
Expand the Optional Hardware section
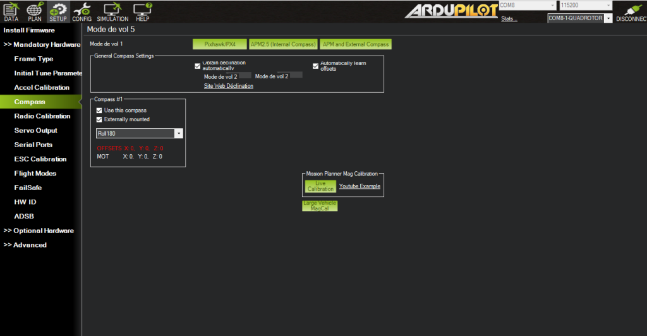coord(39,231)
